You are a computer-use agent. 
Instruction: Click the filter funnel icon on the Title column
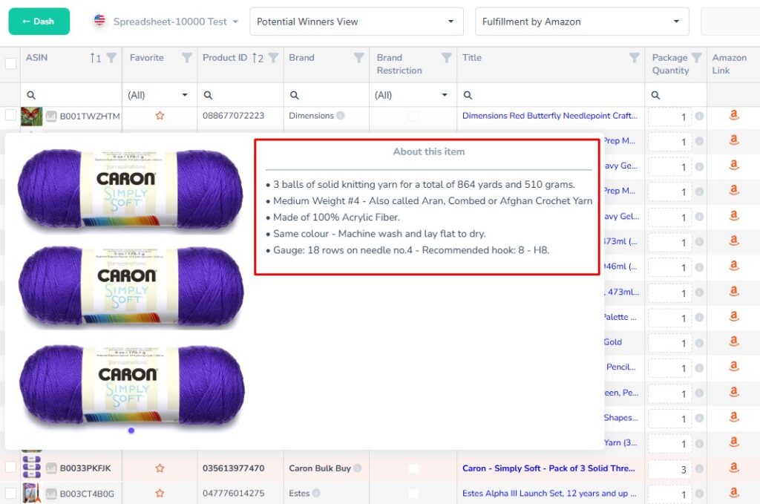click(634, 57)
